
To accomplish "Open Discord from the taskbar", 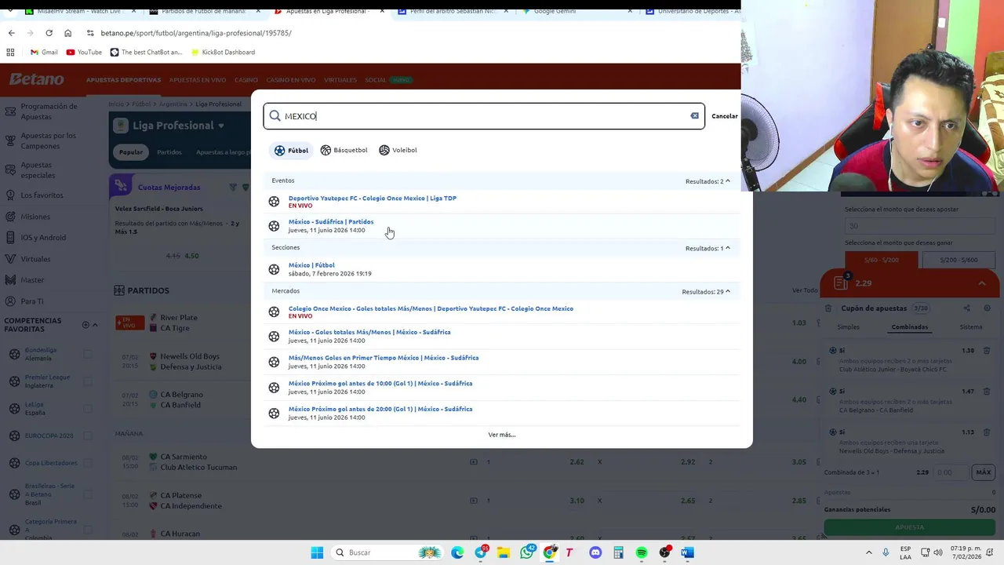I will pyautogui.click(x=595, y=552).
